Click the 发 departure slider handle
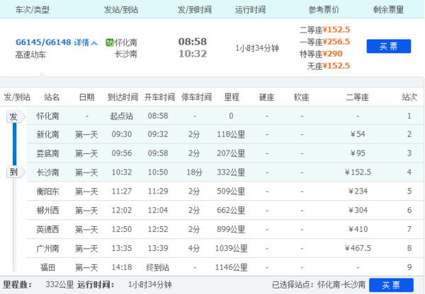The image size is (425, 294). [x=13, y=116]
